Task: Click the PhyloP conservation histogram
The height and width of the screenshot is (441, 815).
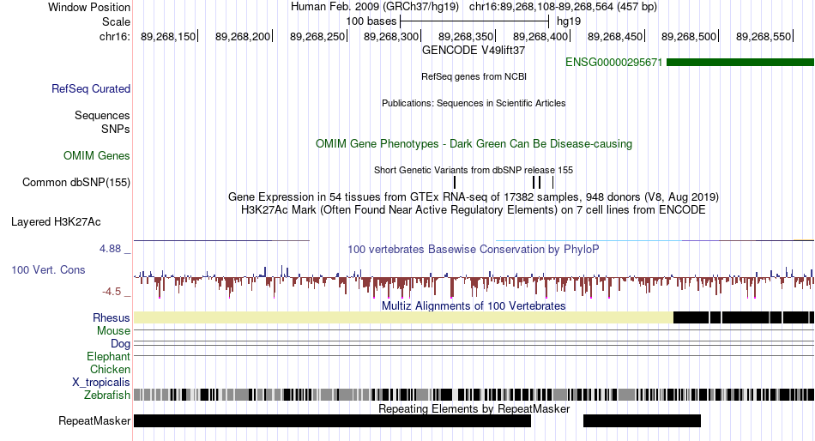Action: click(x=474, y=281)
